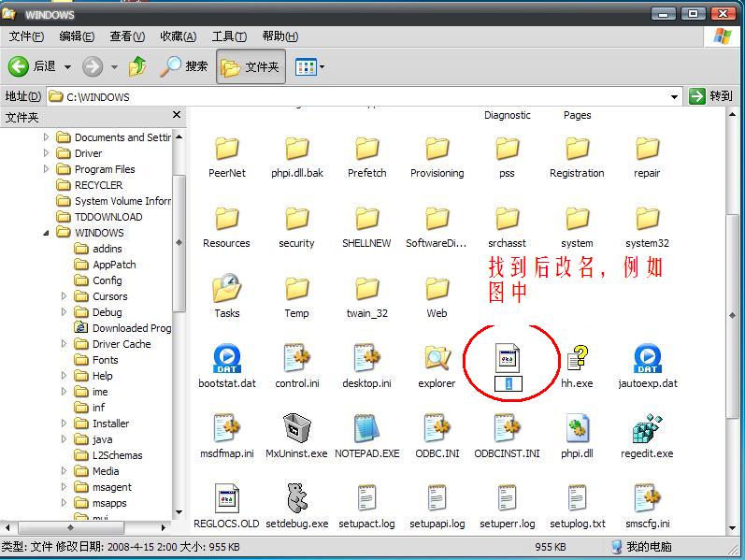
Task: Select MxUninst.exe trash-can icon
Action: (297, 428)
